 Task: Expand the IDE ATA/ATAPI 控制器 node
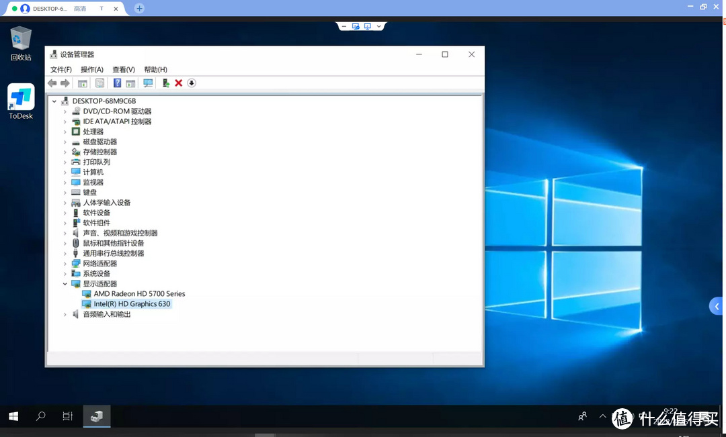pyautogui.click(x=65, y=121)
